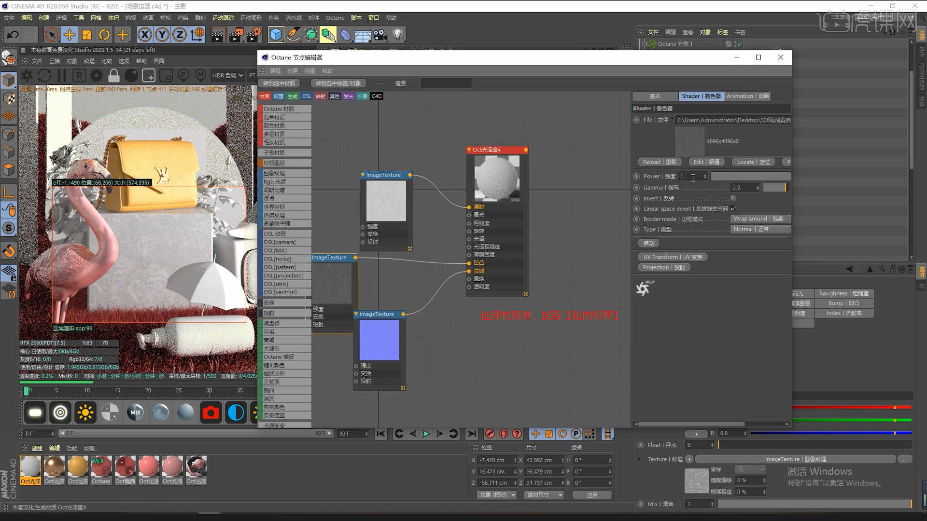Switch to the Animation tab

(x=747, y=96)
